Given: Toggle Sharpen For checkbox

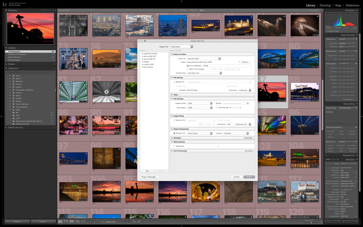Looking at the screenshot, I should coord(174,133).
